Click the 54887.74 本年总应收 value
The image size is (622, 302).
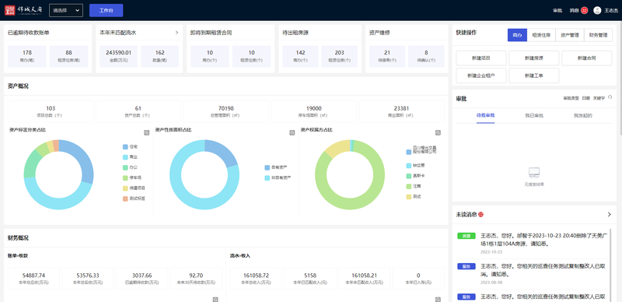[33, 275]
